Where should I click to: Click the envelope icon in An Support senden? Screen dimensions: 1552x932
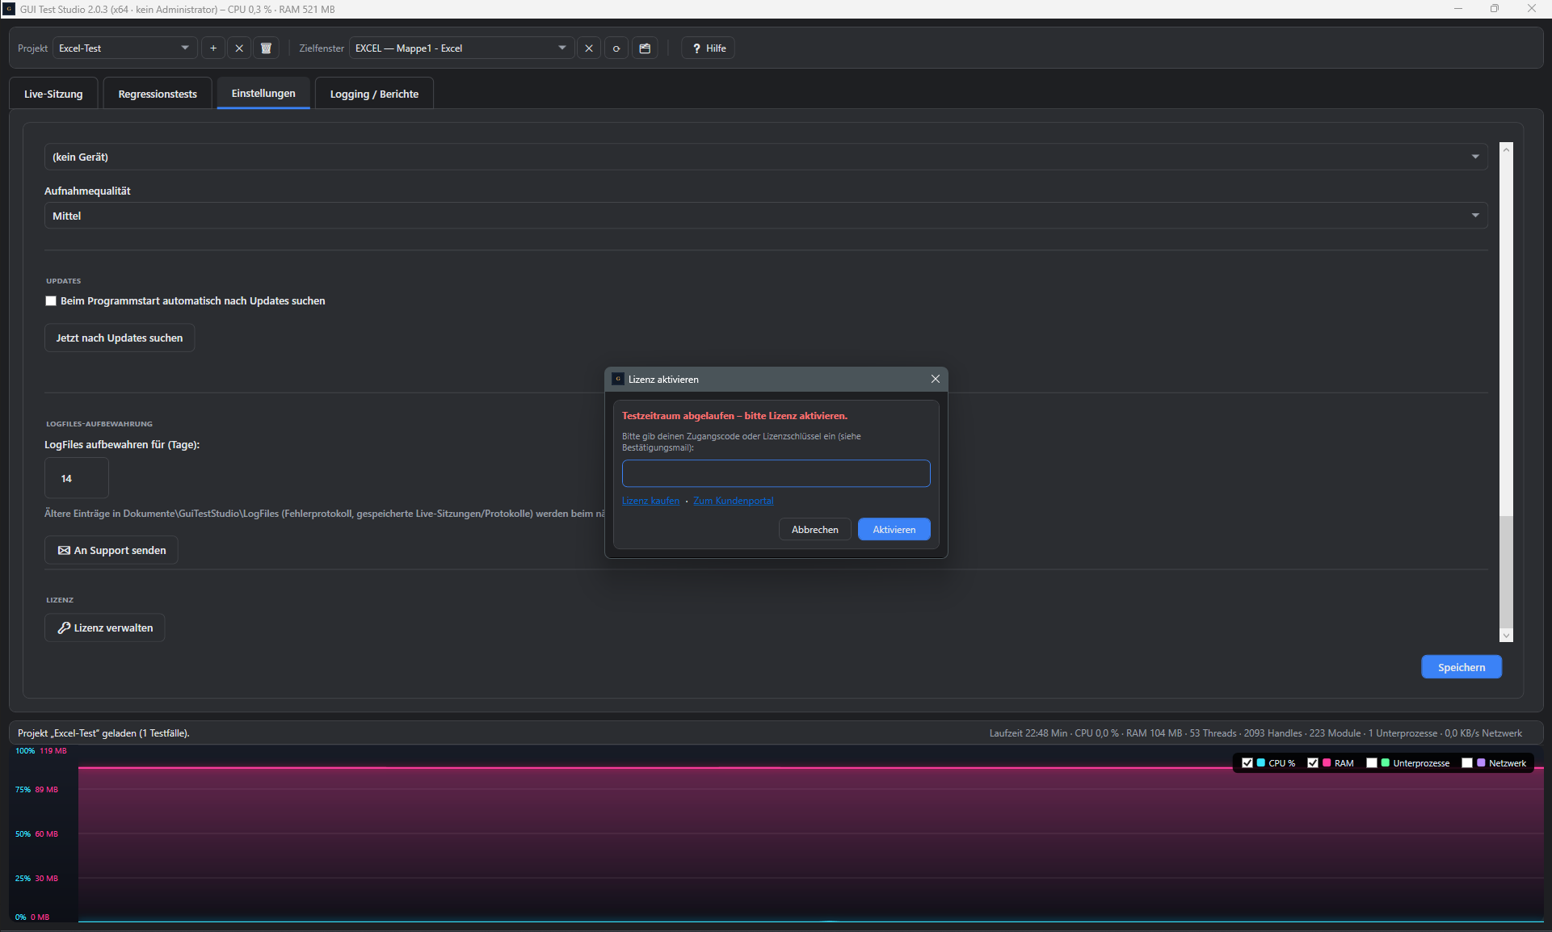click(64, 551)
